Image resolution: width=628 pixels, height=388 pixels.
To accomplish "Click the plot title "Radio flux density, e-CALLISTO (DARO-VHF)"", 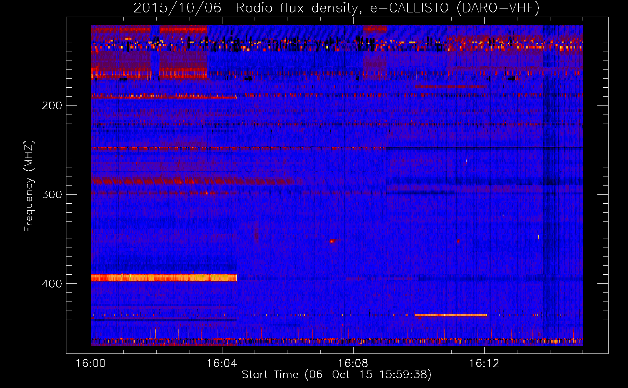I will [x=387, y=8].
